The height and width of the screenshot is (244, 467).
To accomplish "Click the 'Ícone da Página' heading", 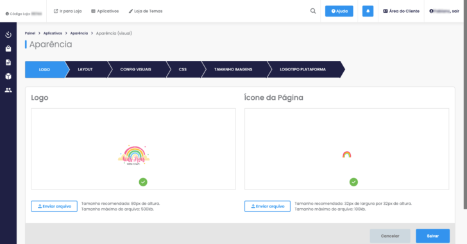I will pos(274,97).
